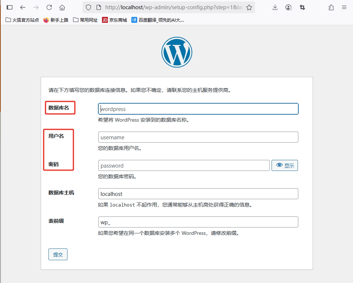Click the 表前缀 label

click(56, 221)
